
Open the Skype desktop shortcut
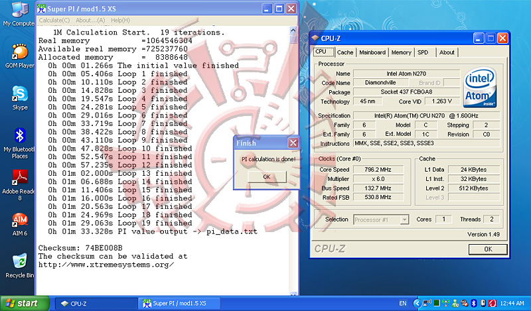pyautogui.click(x=20, y=98)
